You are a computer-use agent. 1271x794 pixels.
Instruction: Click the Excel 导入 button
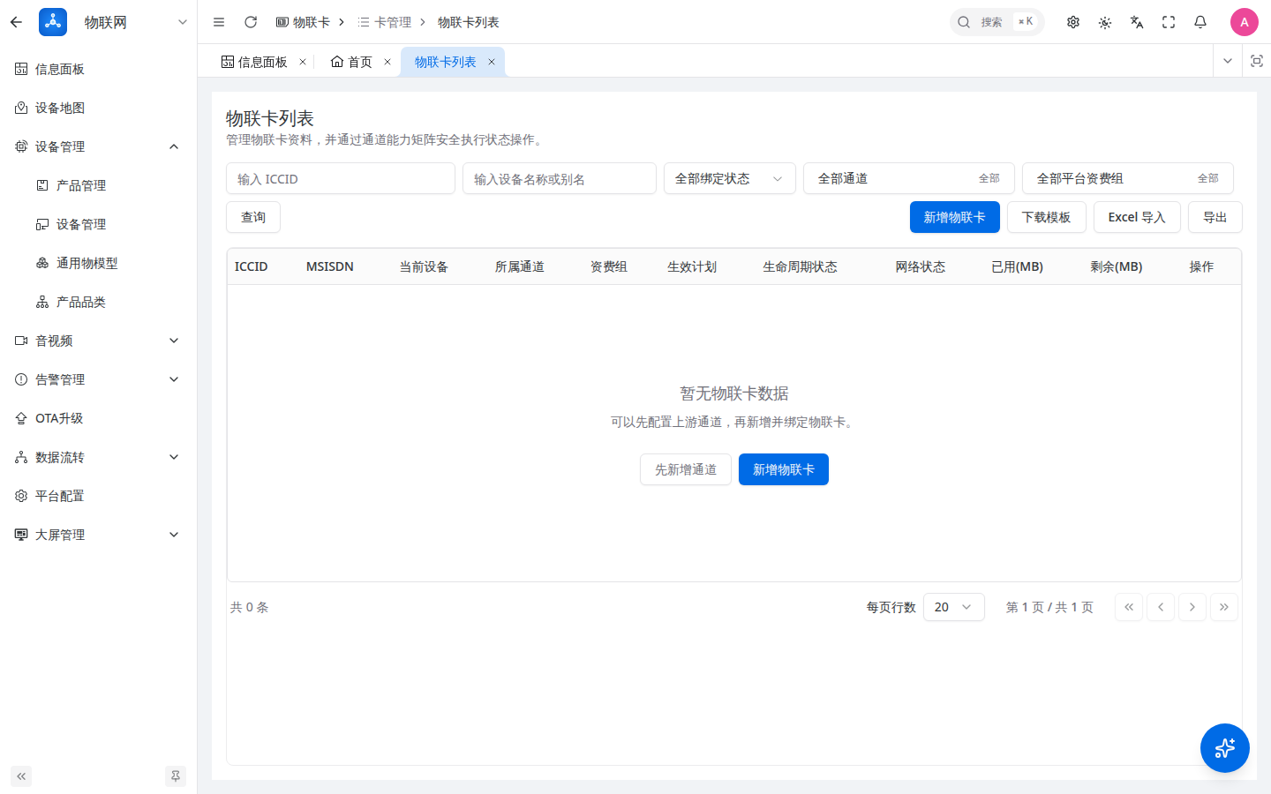tap(1137, 217)
